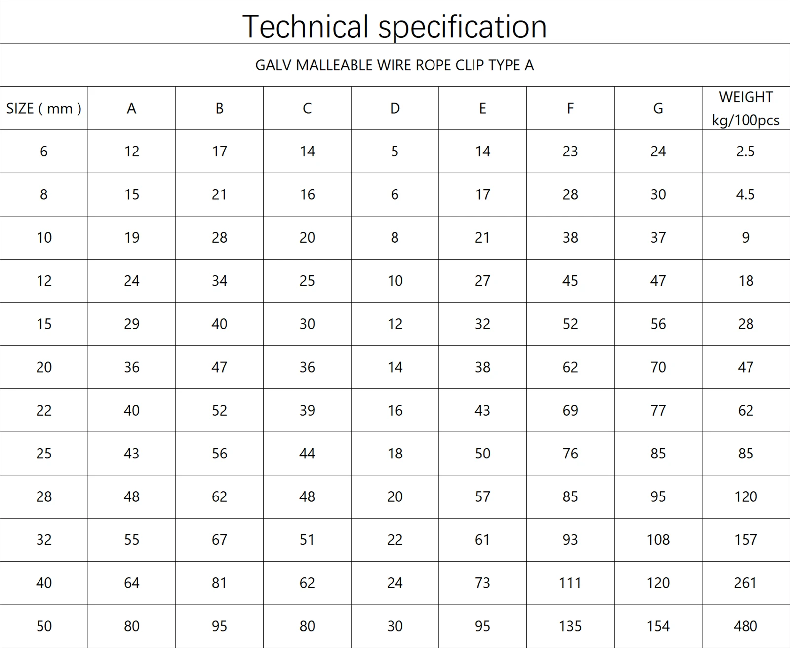Click the F value 135
The image size is (790, 648).
tap(570, 626)
